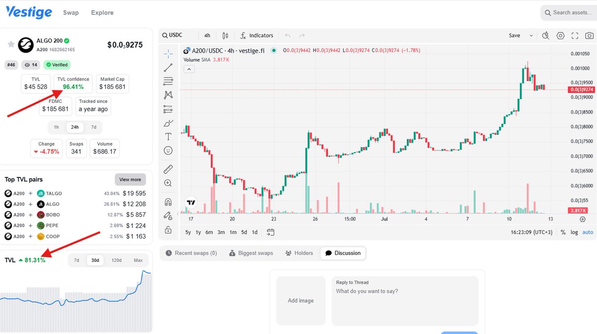The height and width of the screenshot is (334, 597).
Task: Select the brush drawing tool
Action: point(168,123)
